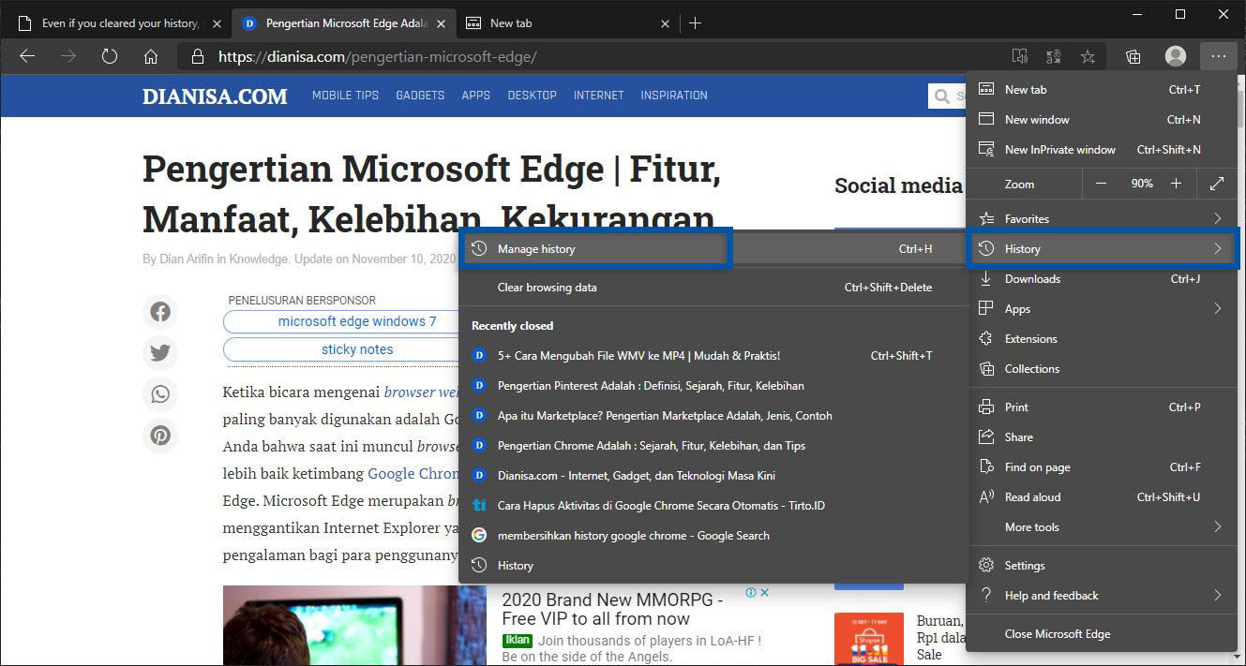1246x666 pixels.
Task: Follow the Google Chrome link in the article
Action: [413, 473]
